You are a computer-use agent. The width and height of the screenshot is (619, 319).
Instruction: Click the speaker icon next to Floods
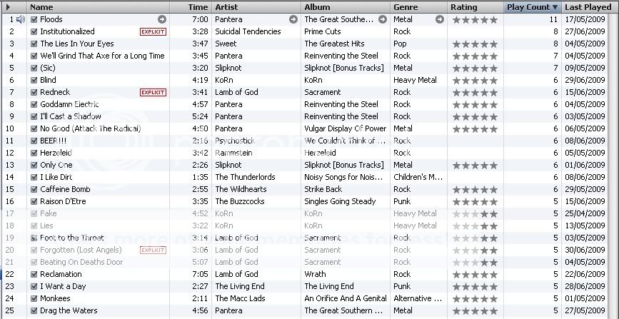(x=21, y=19)
